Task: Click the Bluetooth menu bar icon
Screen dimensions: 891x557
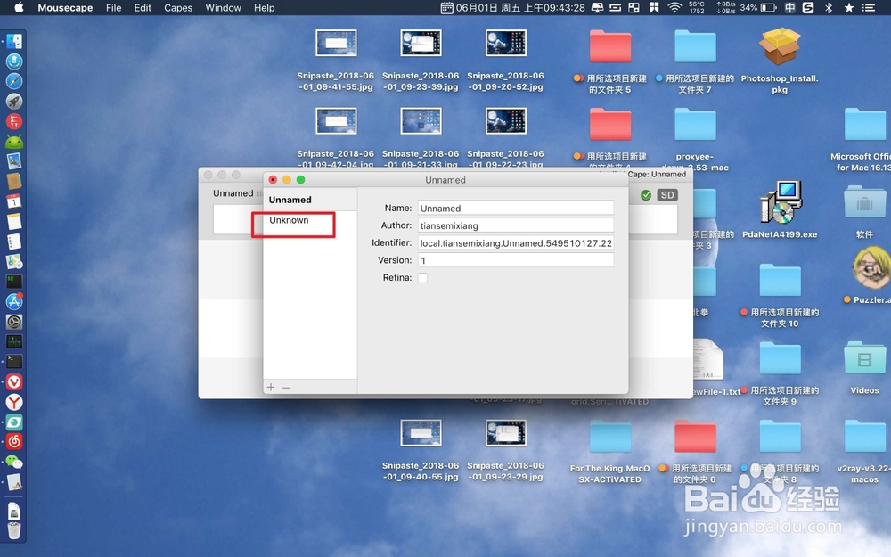Action: pyautogui.click(x=829, y=7)
